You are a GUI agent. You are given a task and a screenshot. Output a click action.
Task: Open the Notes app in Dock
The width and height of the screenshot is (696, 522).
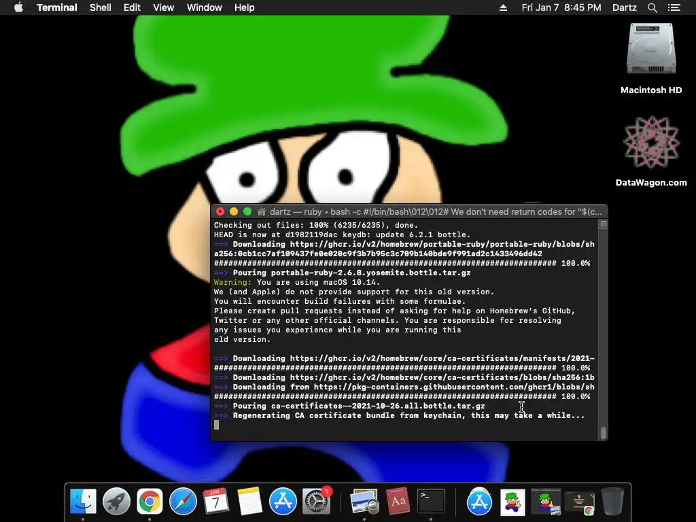(x=249, y=501)
